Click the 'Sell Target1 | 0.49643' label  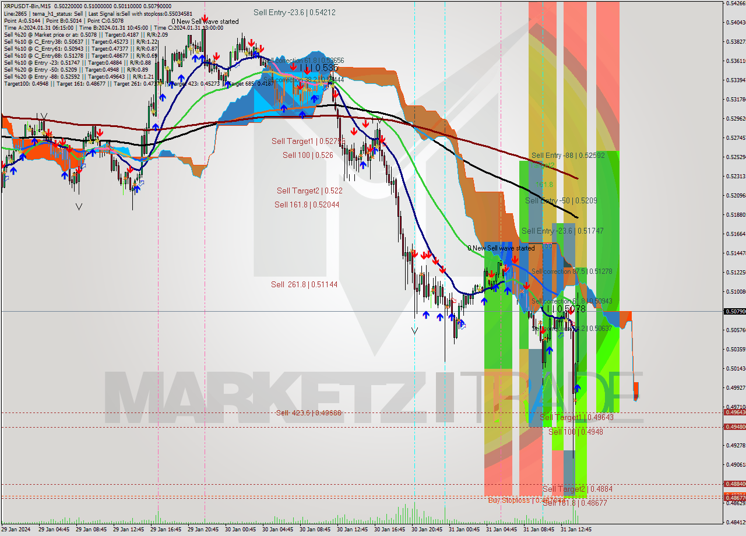(x=576, y=417)
